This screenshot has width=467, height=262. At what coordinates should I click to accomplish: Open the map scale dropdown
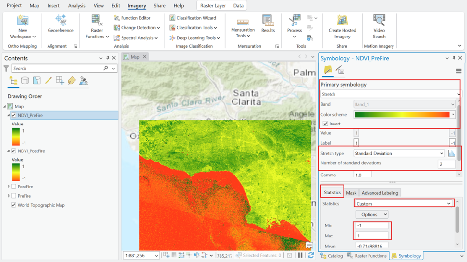[x=156, y=256]
